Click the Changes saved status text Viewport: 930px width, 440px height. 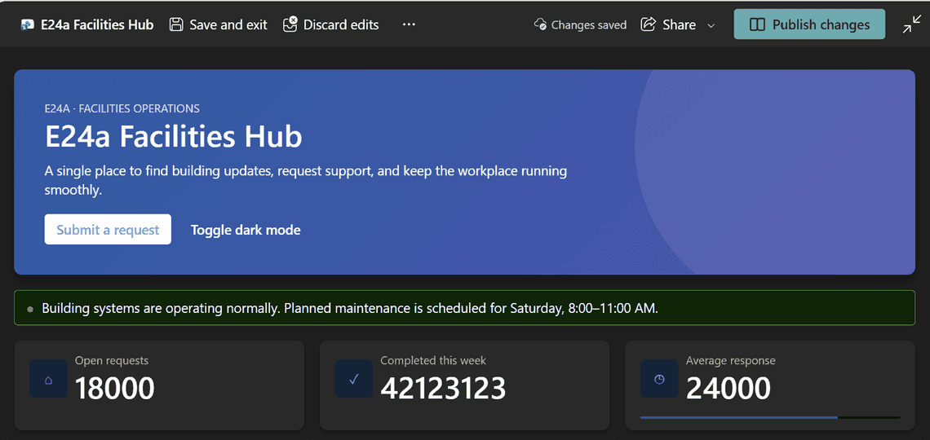click(589, 25)
